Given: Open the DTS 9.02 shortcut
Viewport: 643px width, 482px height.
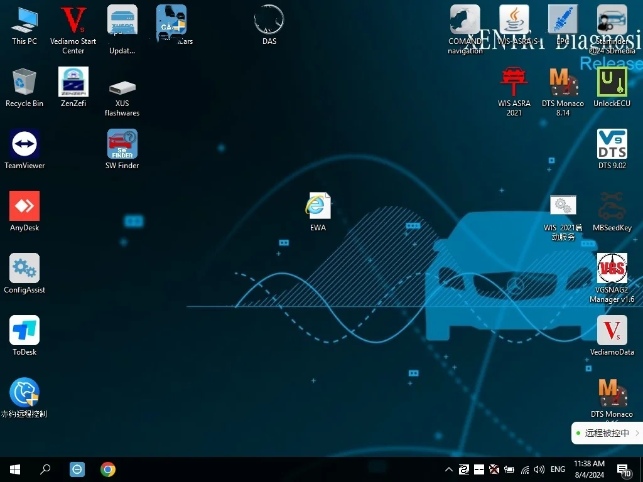Looking at the screenshot, I should (x=612, y=149).
